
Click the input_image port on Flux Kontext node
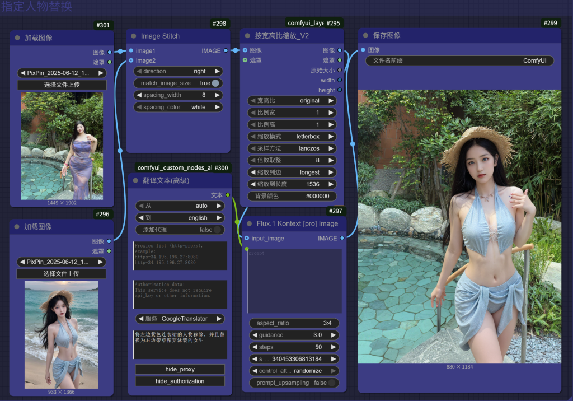[247, 238]
